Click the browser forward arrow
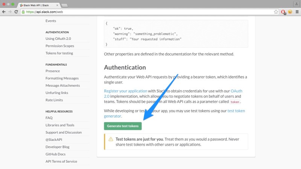The width and height of the screenshot is (301, 169). [10, 12]
